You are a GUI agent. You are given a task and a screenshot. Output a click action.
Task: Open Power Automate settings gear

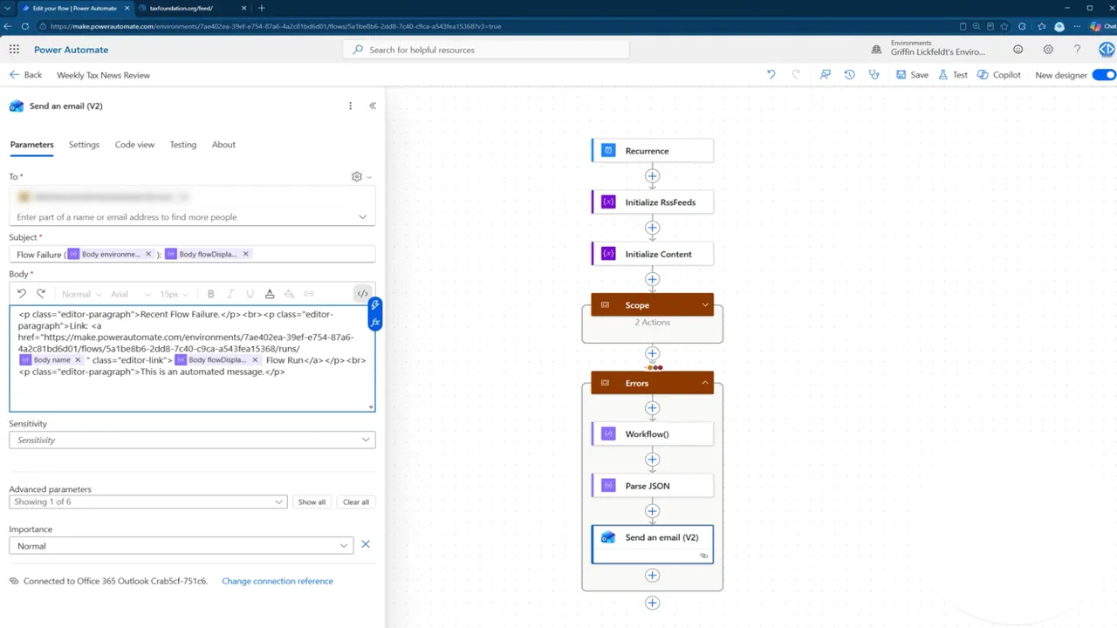click(1048, 50)
